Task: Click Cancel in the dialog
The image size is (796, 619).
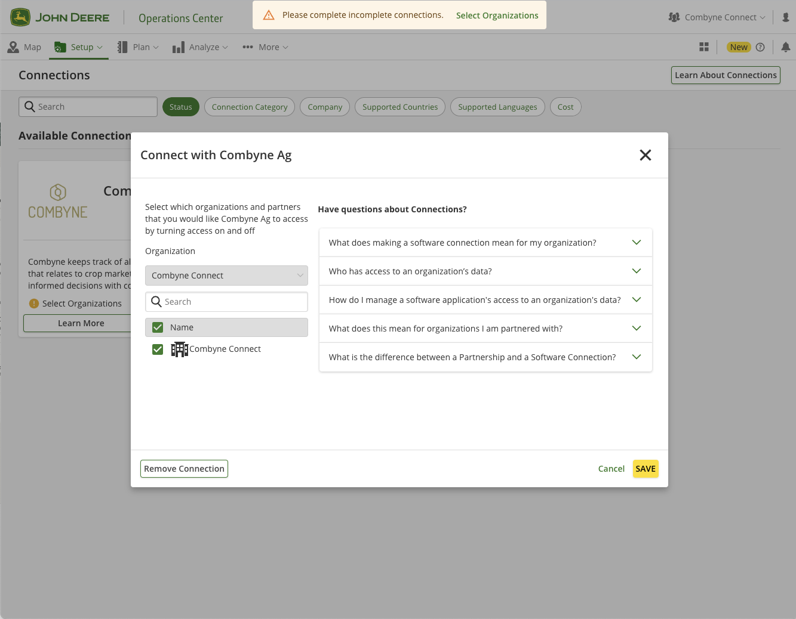Action: [611, 469]
